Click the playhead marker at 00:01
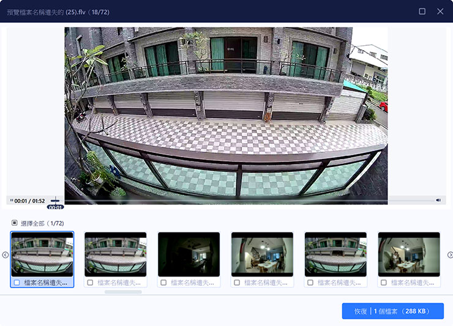 point(55,201)
